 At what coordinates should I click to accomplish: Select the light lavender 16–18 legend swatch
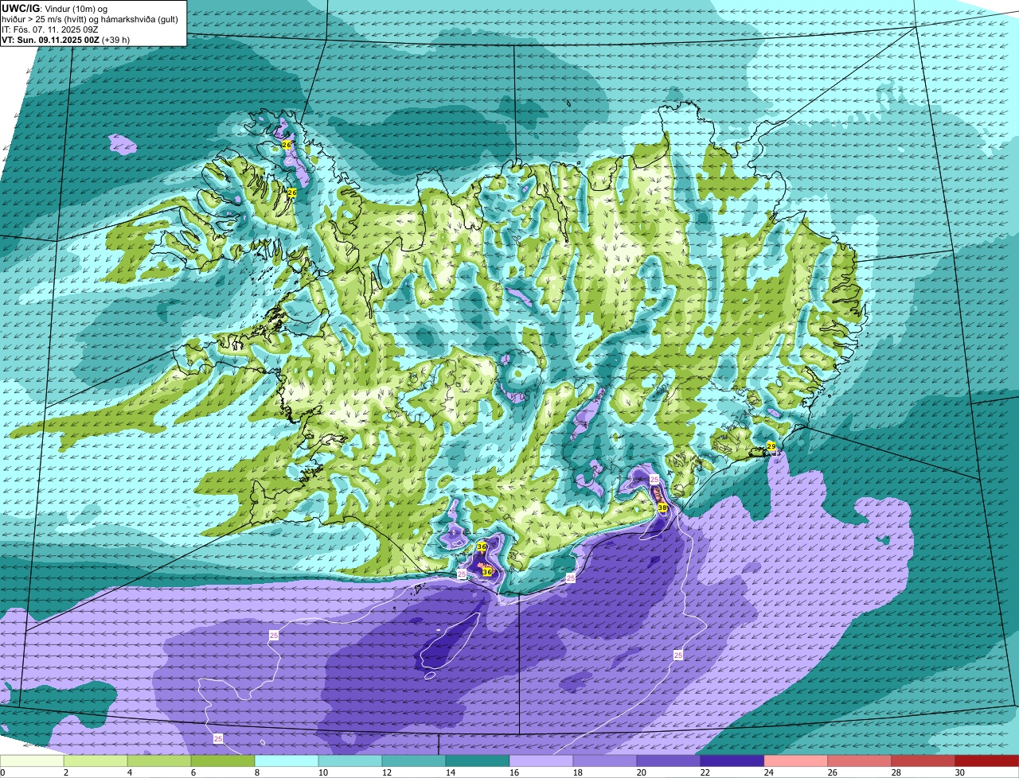(x=541, y=760)
